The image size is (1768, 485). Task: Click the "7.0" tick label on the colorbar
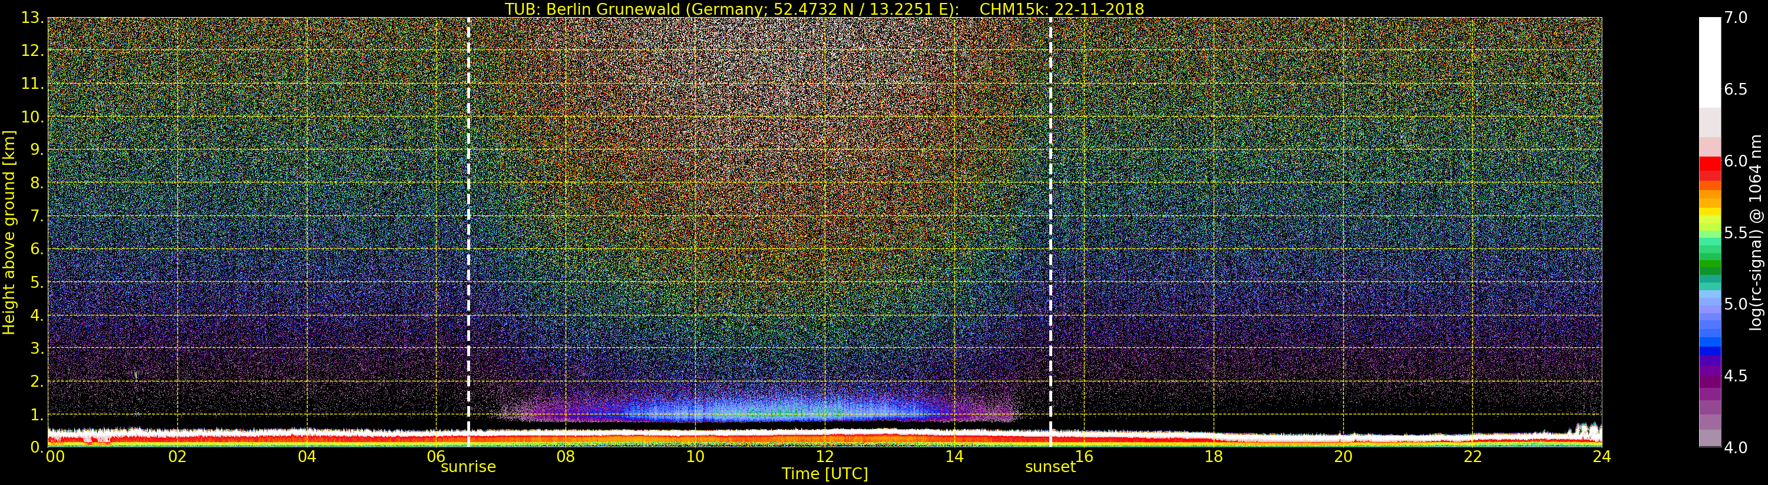(1736, 18)
